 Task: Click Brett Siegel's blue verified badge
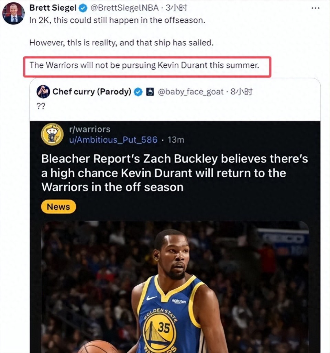83,8
